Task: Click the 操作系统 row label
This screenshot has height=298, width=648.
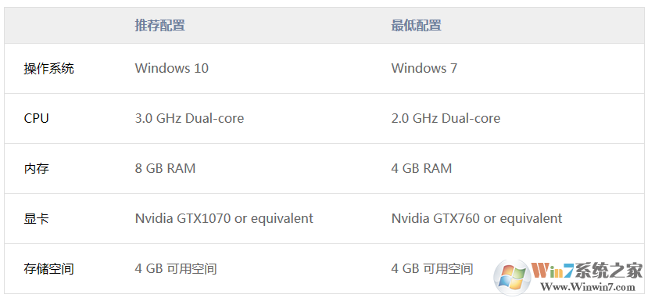Action: pyautogui.click(x=48, y=69)
